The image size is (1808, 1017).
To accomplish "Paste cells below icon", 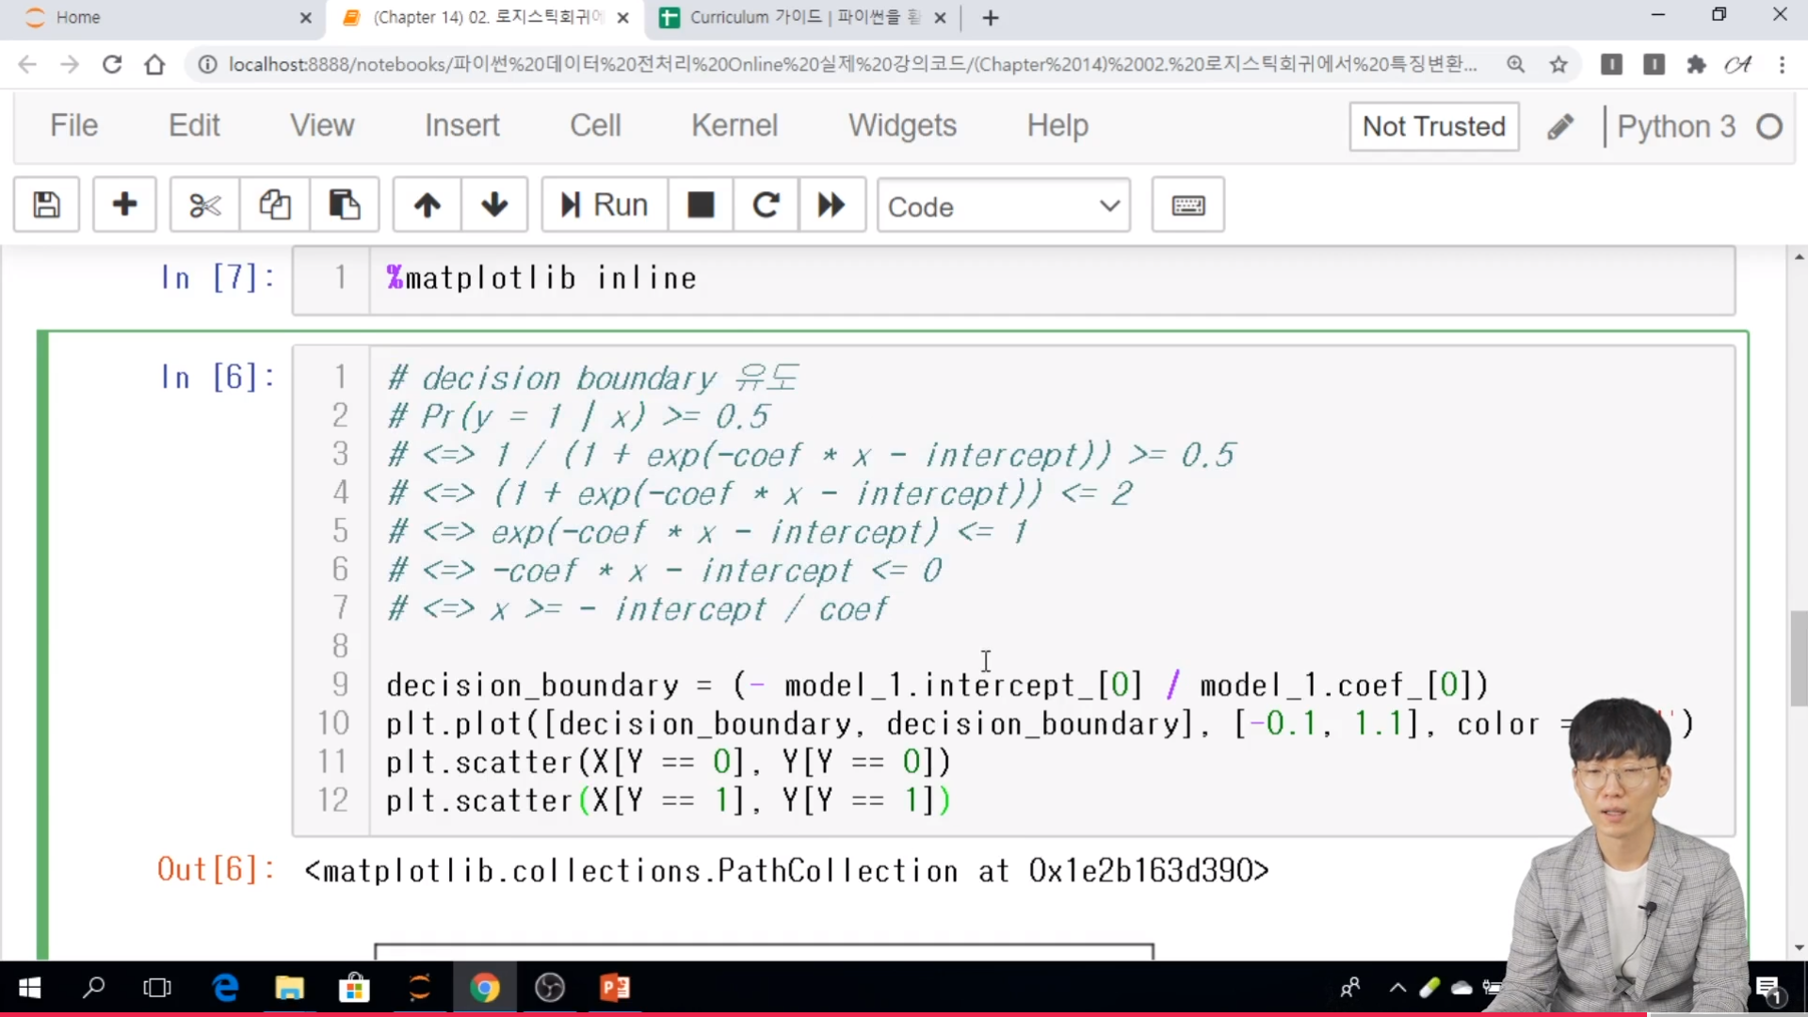I will [x=344, y=204].
